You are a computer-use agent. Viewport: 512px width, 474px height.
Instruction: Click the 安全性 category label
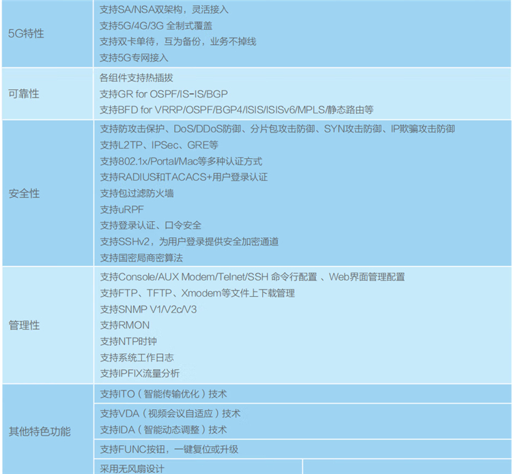pyautogui.click(x=24, y=194)
